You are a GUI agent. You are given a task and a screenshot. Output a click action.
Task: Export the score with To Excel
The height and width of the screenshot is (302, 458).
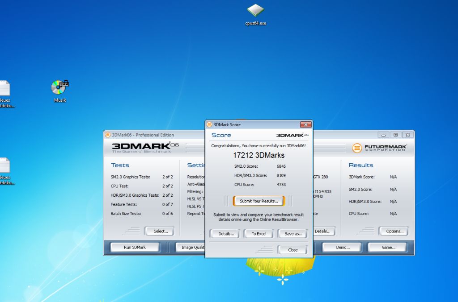[x=259, y=234]
